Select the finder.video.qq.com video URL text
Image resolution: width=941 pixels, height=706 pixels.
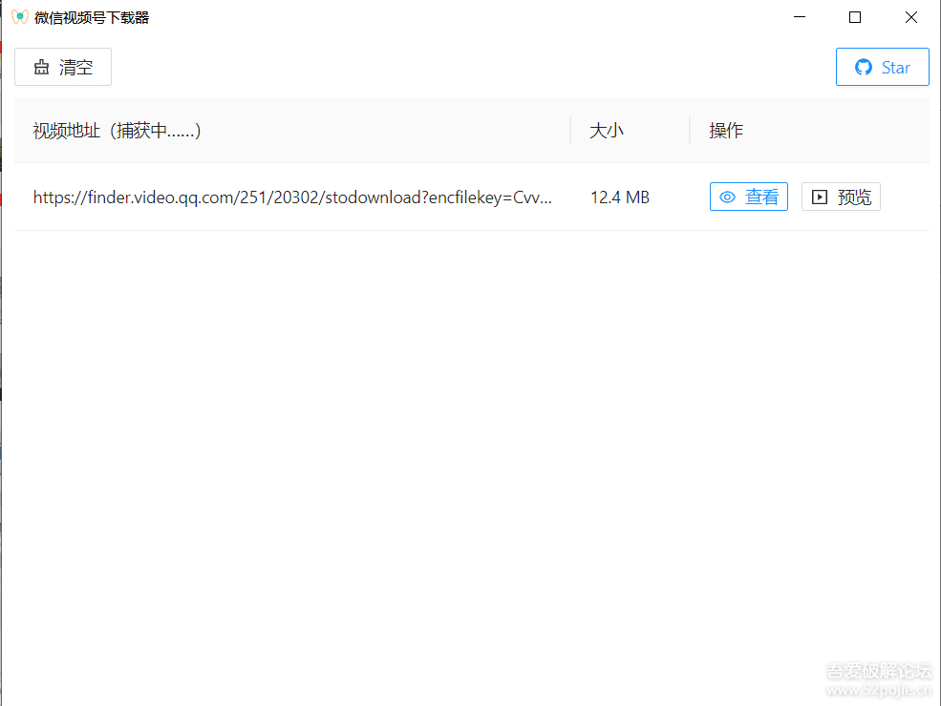(x=292, y=197)
